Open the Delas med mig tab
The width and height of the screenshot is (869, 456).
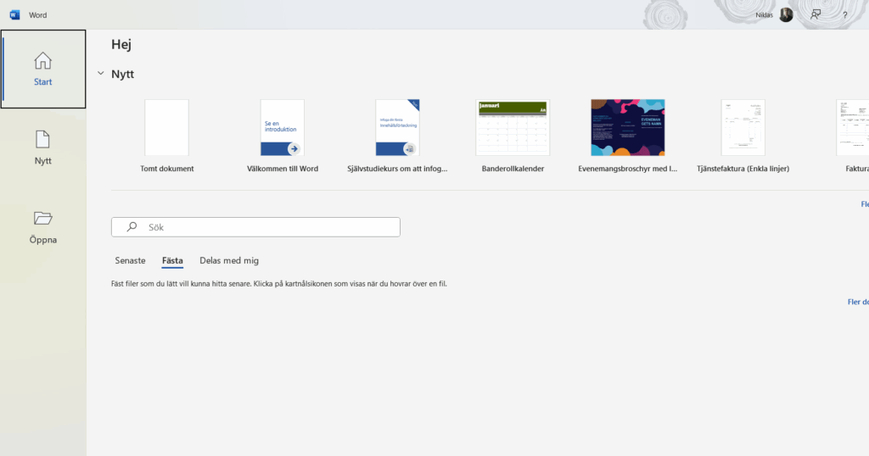click(229, 260)
